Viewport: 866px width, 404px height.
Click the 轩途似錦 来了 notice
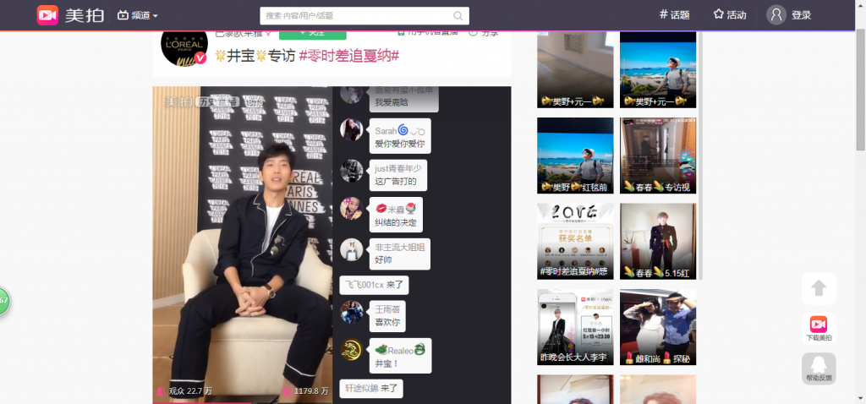371,389
